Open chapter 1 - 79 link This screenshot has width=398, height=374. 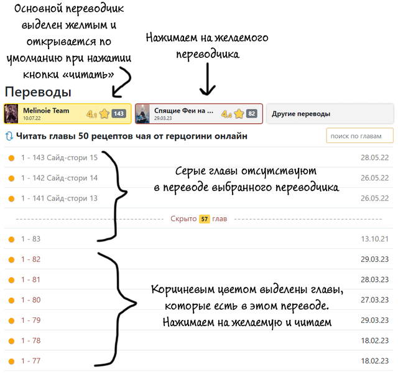pos(30,320)
